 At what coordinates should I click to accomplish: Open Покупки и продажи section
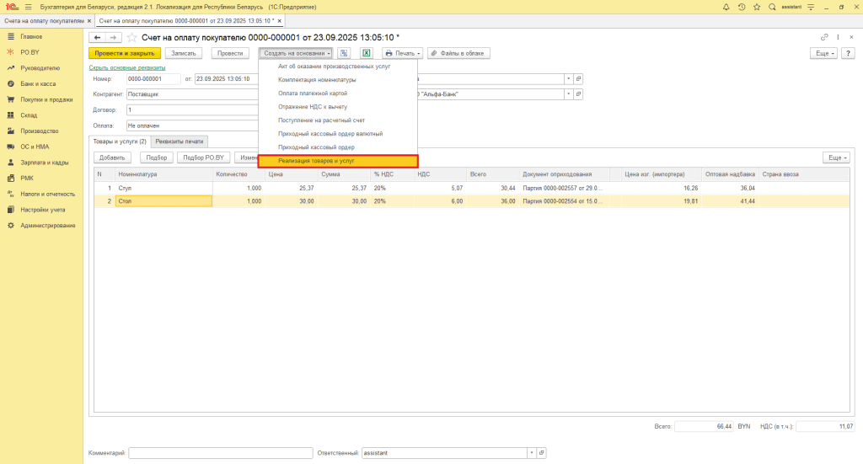(46, 99)
